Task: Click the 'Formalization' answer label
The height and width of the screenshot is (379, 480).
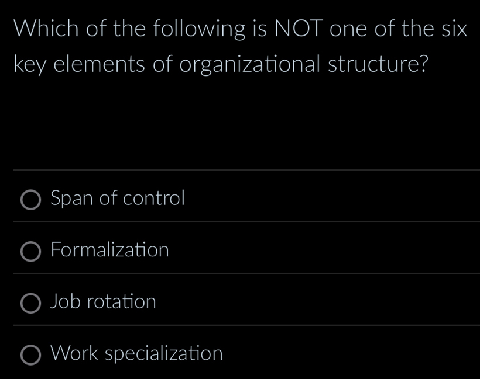Action: click(x=110, y=251)
